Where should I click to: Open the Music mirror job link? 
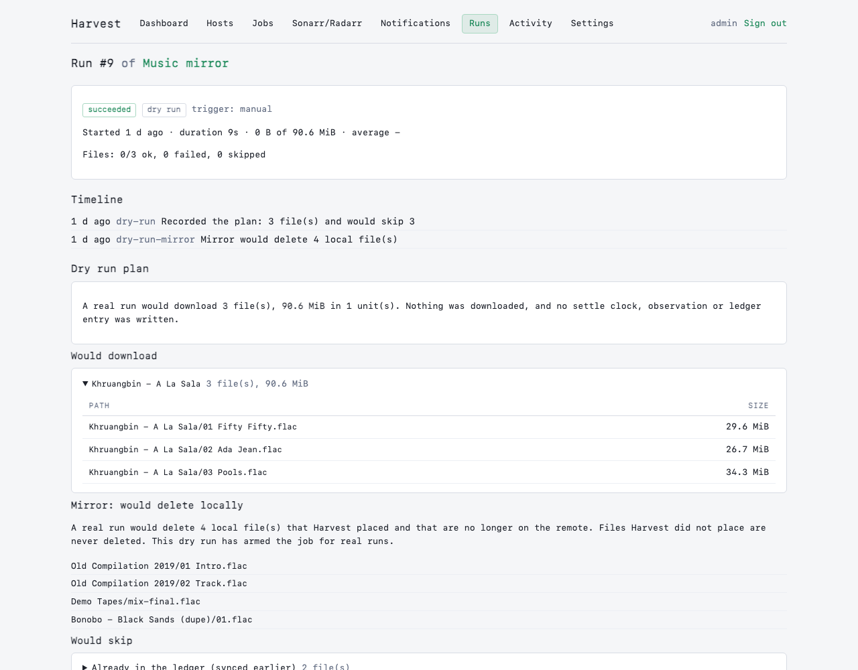click(x=186, y=63)
